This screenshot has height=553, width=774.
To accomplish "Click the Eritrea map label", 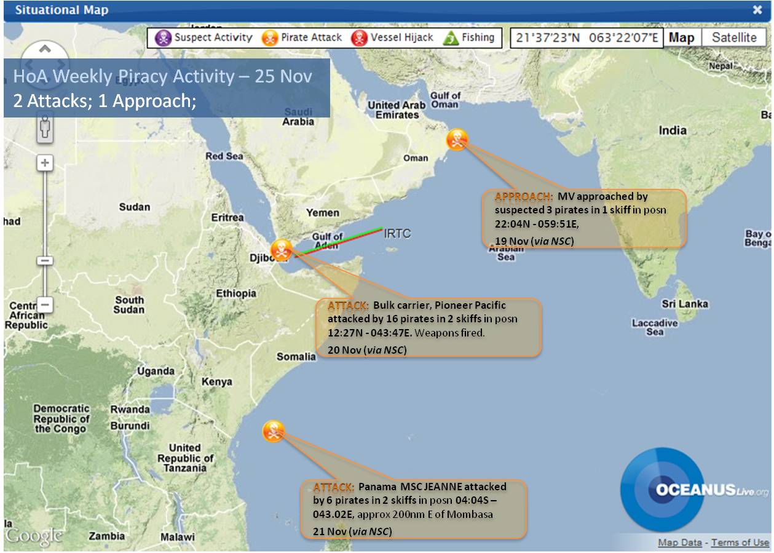I will 227,218.
